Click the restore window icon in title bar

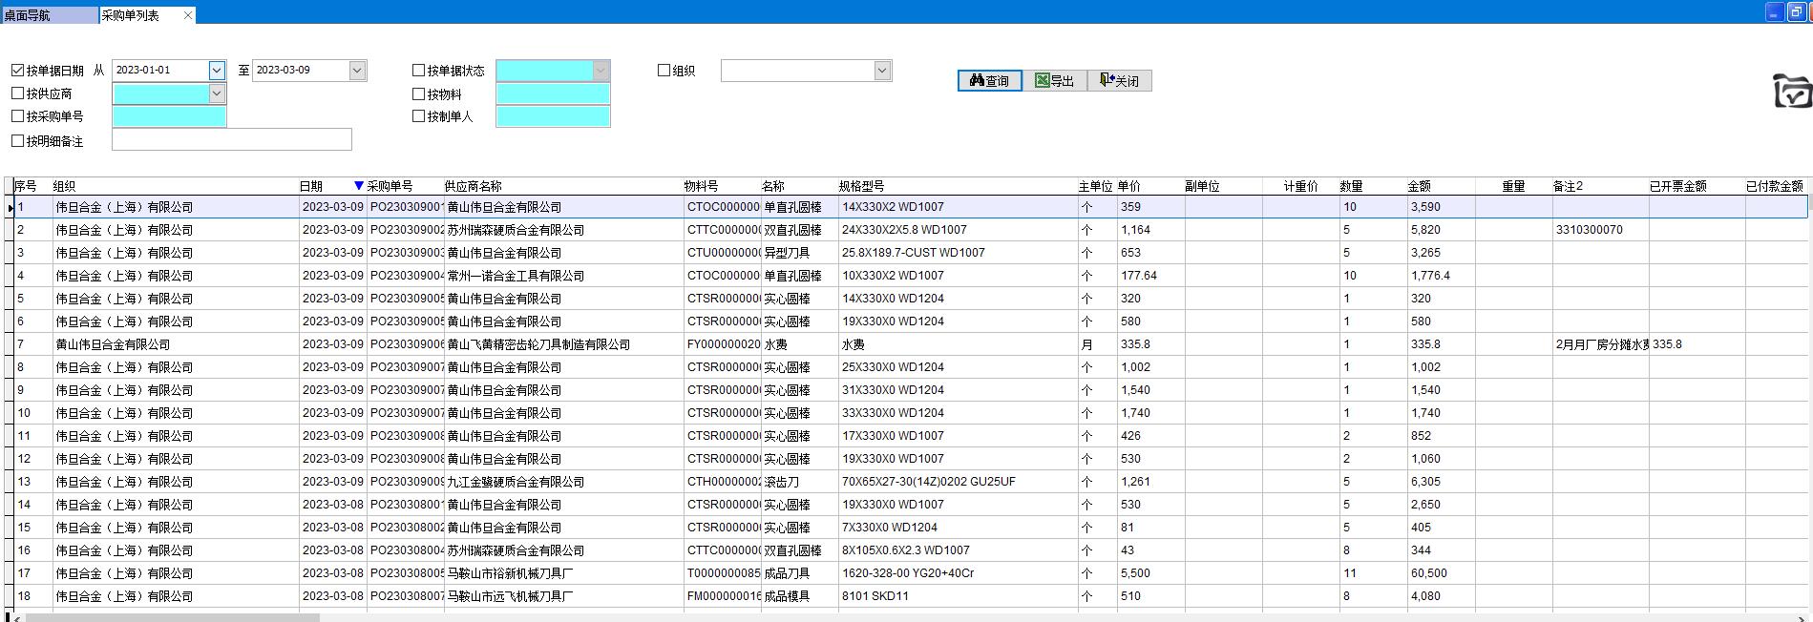coord(1796,12)
